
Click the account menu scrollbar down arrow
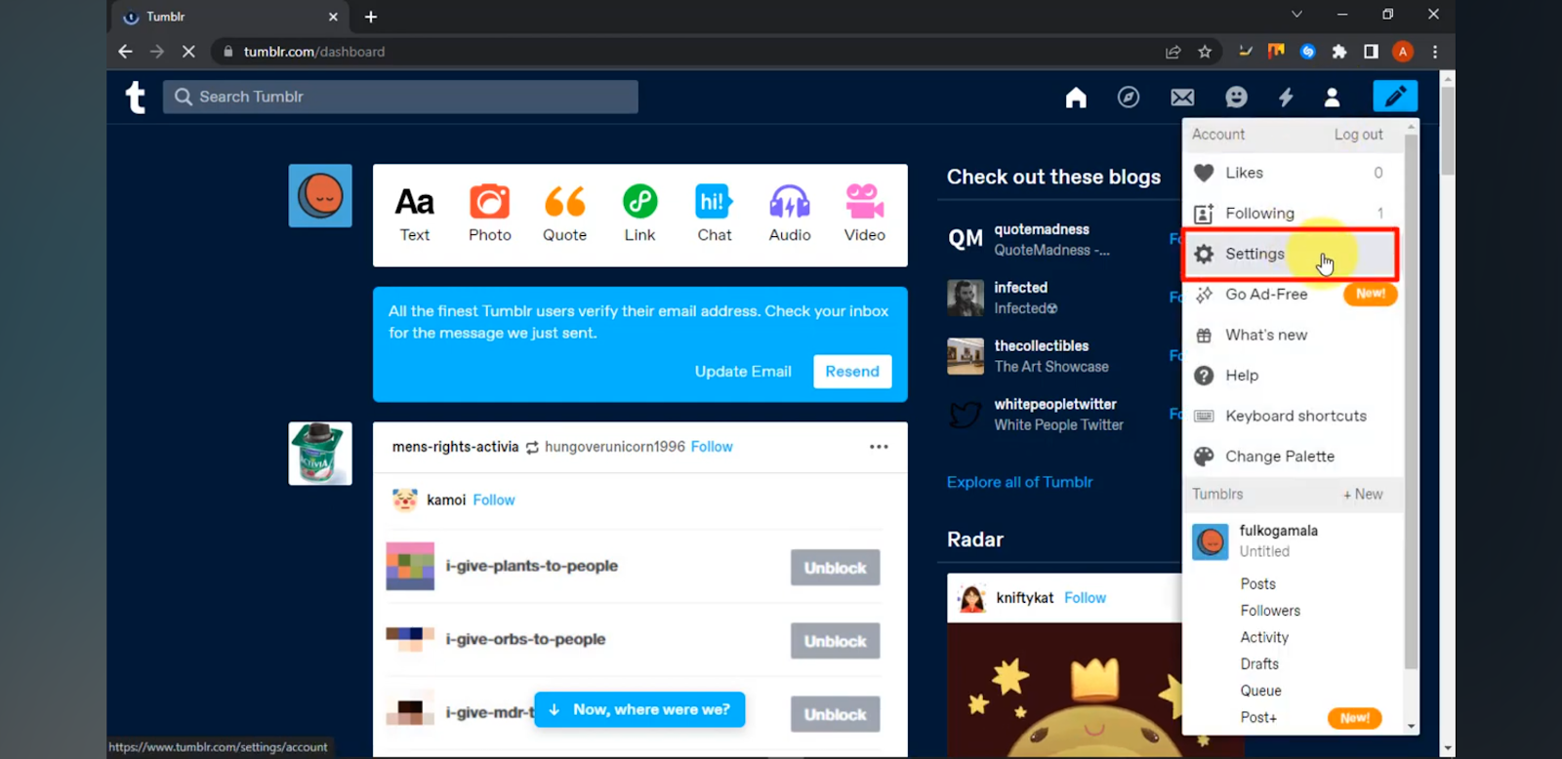(1411, 726)
